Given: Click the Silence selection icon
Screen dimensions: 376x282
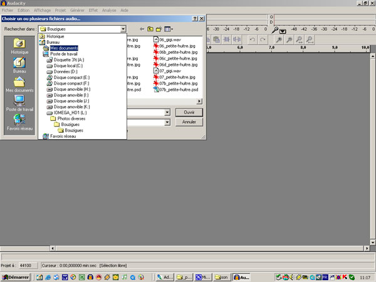Looking at the screenshot, I should [x=237, y=39].
